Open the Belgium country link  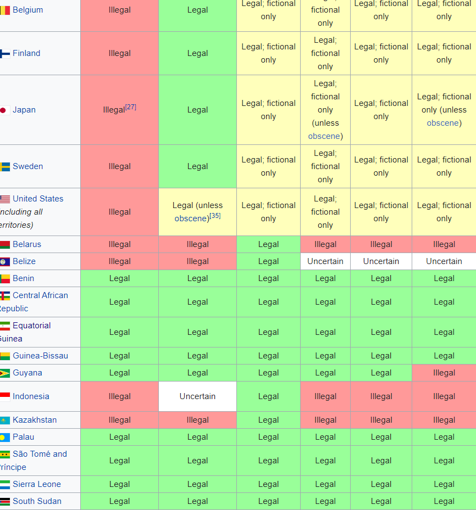coord(27,10)
